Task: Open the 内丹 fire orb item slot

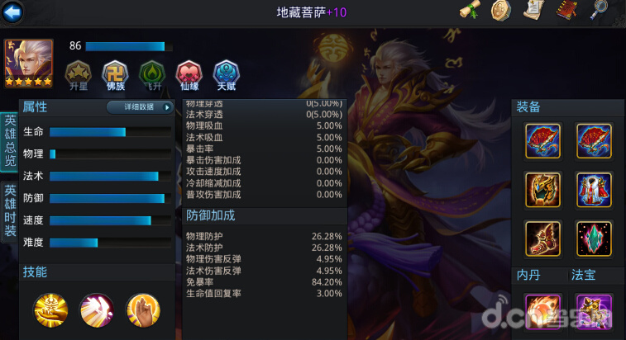Action: 542,311
